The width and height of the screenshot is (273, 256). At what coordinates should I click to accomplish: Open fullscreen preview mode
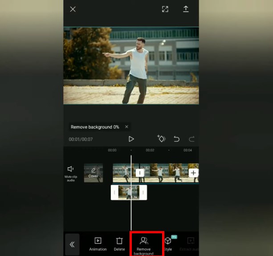pos(165,9)
